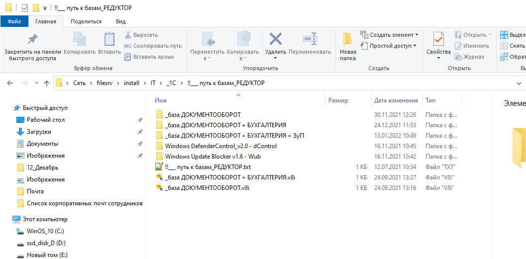Click install in the address path
526x259 pixels.
(x=131, y=83)
